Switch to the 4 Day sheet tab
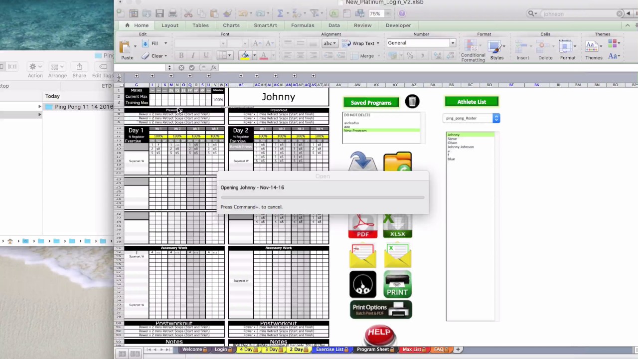This screenshot has height=359, width=638. 248,350
